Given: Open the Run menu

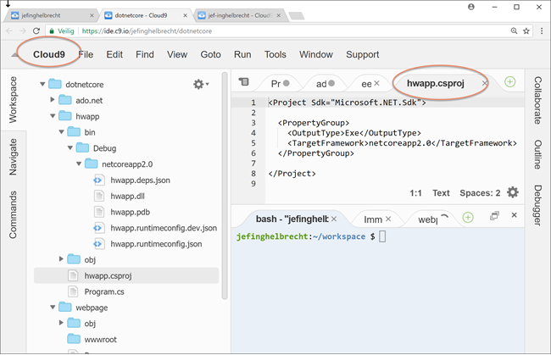Looking at the screenshot, I should point(242,54).
